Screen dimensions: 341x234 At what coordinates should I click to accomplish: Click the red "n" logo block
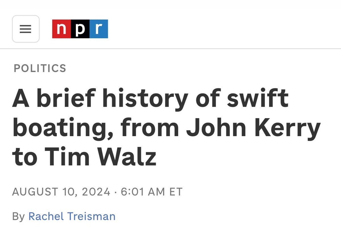point(61,29)
